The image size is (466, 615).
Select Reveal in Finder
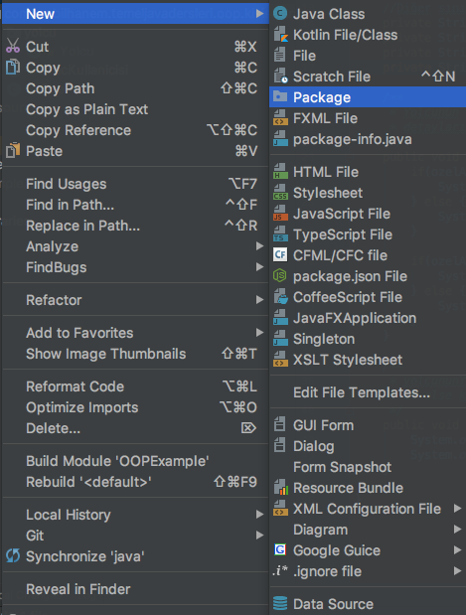(135, 589)
